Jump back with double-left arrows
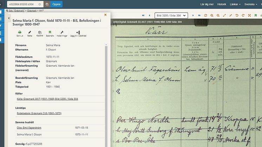This screenshot has height=147, width=262. click(x=143, y=15)
